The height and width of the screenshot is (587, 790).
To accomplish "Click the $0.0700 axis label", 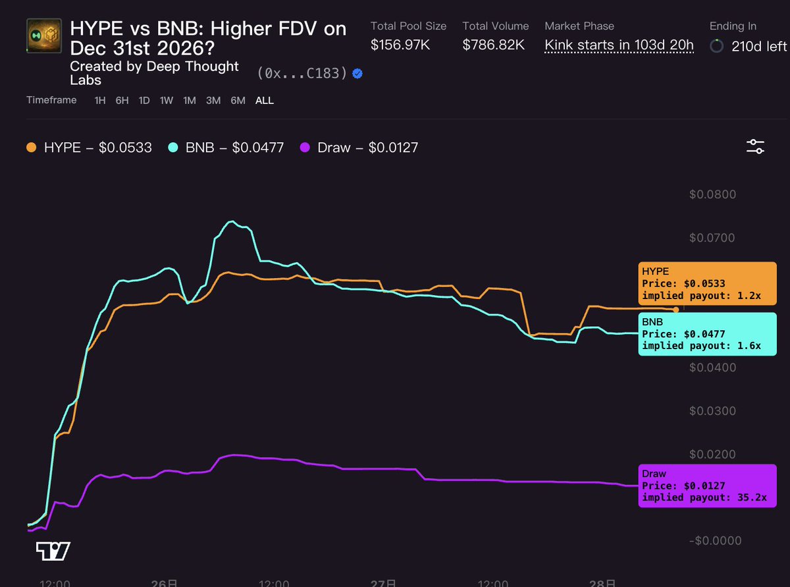I will tap(713, 238).
